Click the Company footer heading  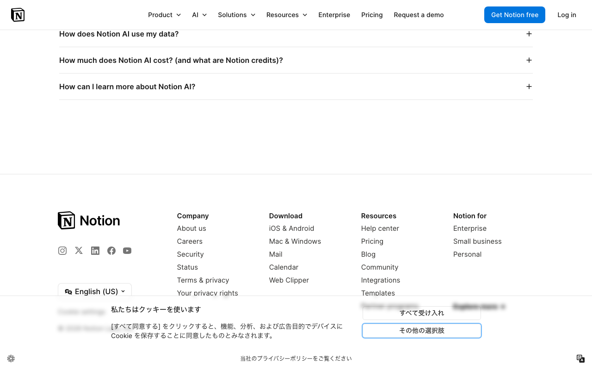point(192,216)
